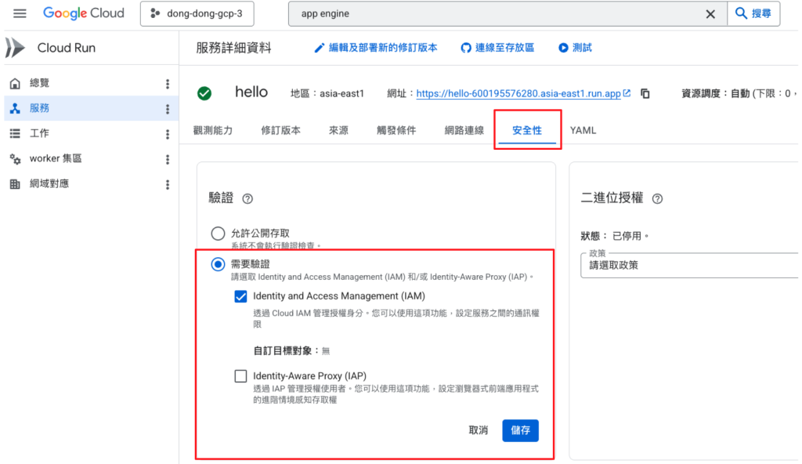Clear the search box with X

(x=710, y=14)
